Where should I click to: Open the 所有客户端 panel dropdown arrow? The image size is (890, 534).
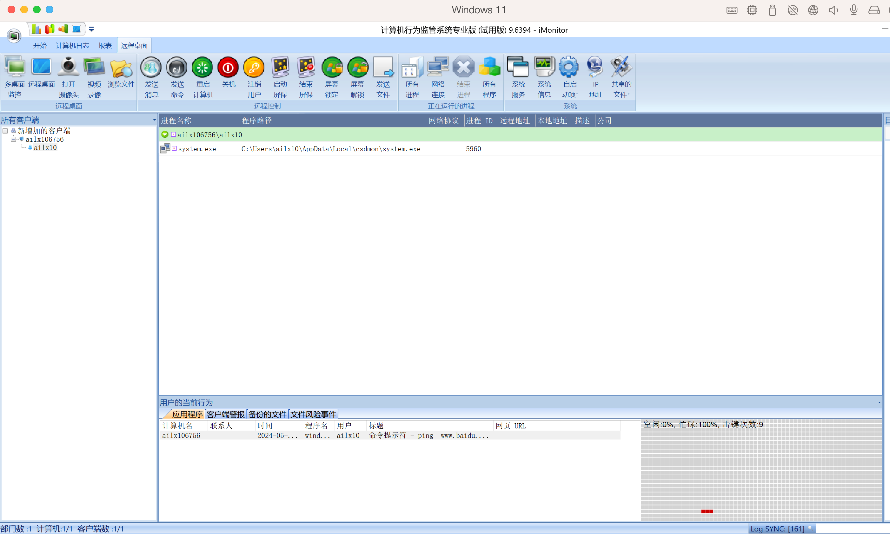154,120
